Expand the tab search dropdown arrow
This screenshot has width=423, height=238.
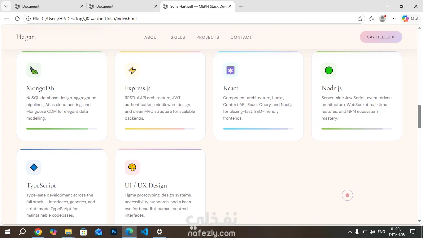(6, 6)
